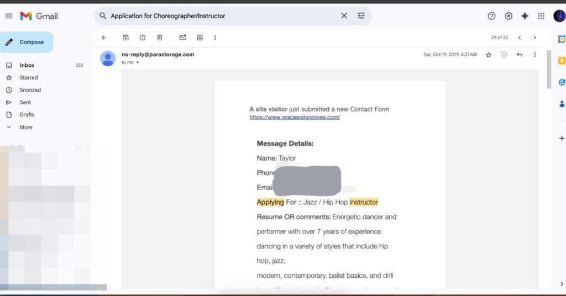
Task: Open Gemini sparkle assistant icon
Action: click(x=525, y=16)
